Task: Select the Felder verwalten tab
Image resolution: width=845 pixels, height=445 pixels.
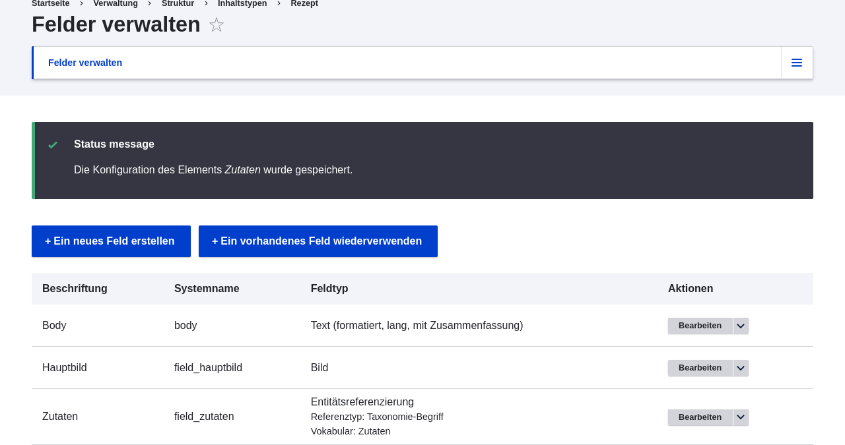Action: coord(85,63)
